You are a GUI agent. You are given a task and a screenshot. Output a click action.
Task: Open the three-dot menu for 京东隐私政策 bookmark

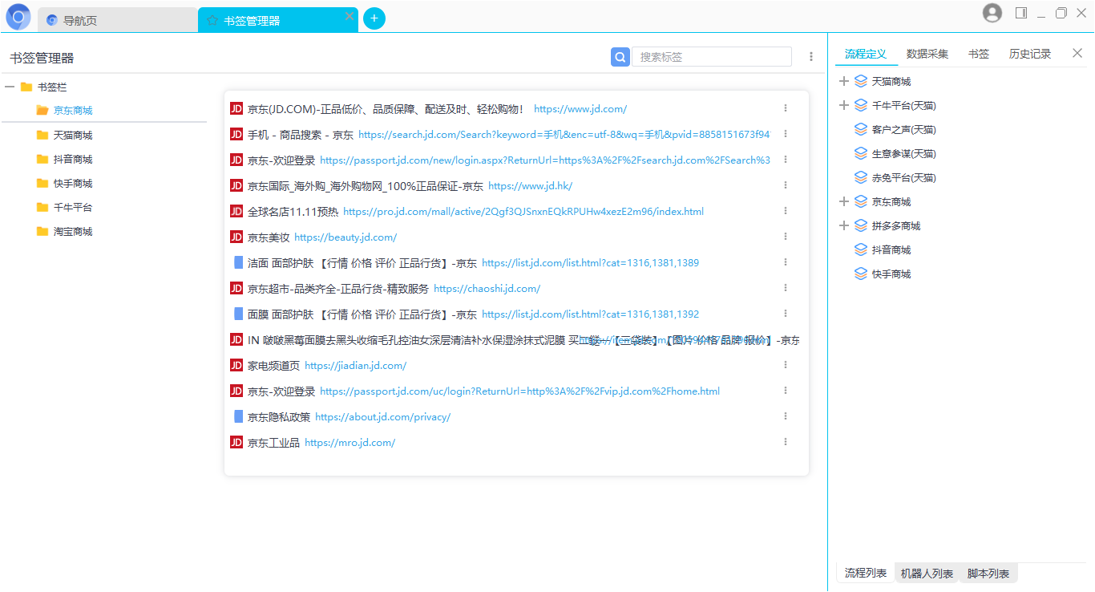point(786,416)
